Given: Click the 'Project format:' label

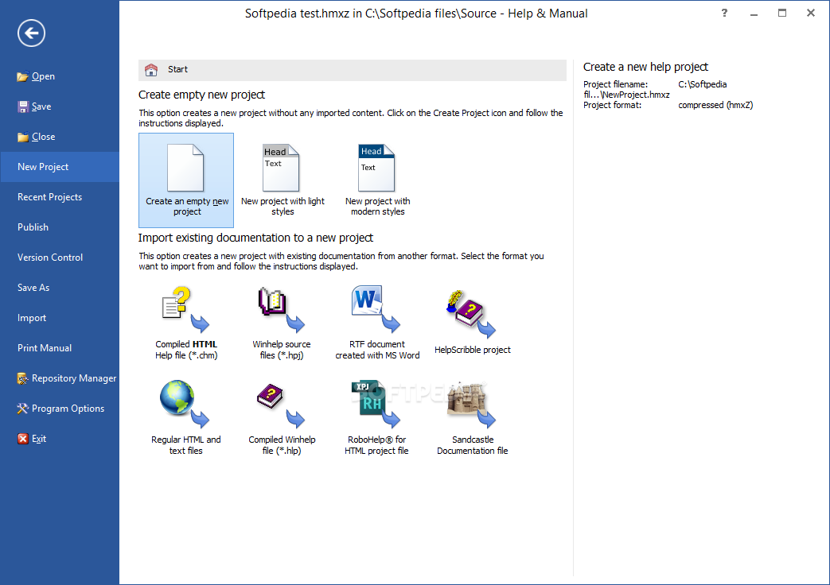Looking at the screenshot, I should point(613,105).
